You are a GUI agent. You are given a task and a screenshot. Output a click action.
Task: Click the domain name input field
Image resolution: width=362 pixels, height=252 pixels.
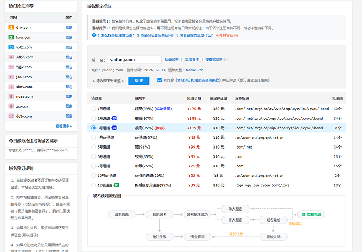[x=134, y=60]
